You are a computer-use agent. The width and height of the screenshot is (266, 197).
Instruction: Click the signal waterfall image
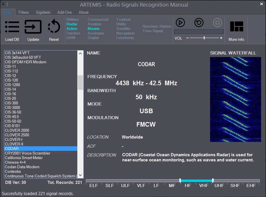235,99
